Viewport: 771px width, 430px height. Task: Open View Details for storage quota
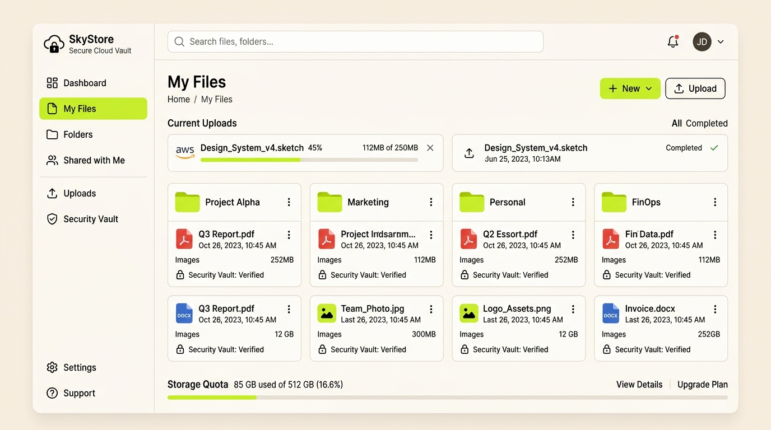pyautogui.click(x=639, y=385)
